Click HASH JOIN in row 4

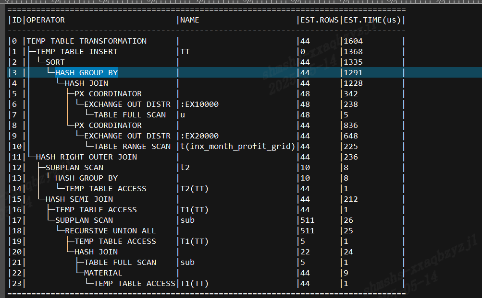[87, 83]
